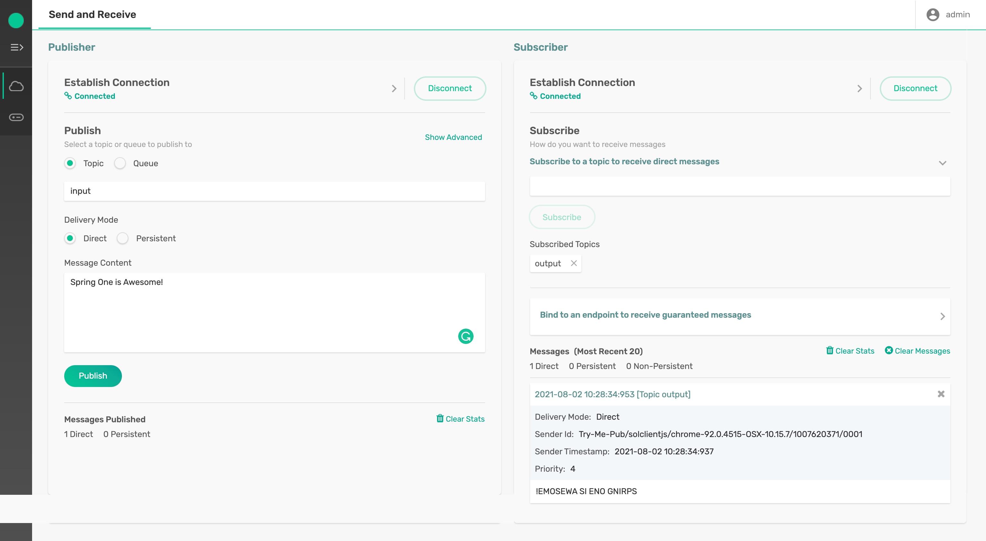This screenshot has height=541, width=986.
Task: Select Persistent delivery mode
Action: [123, 238]
